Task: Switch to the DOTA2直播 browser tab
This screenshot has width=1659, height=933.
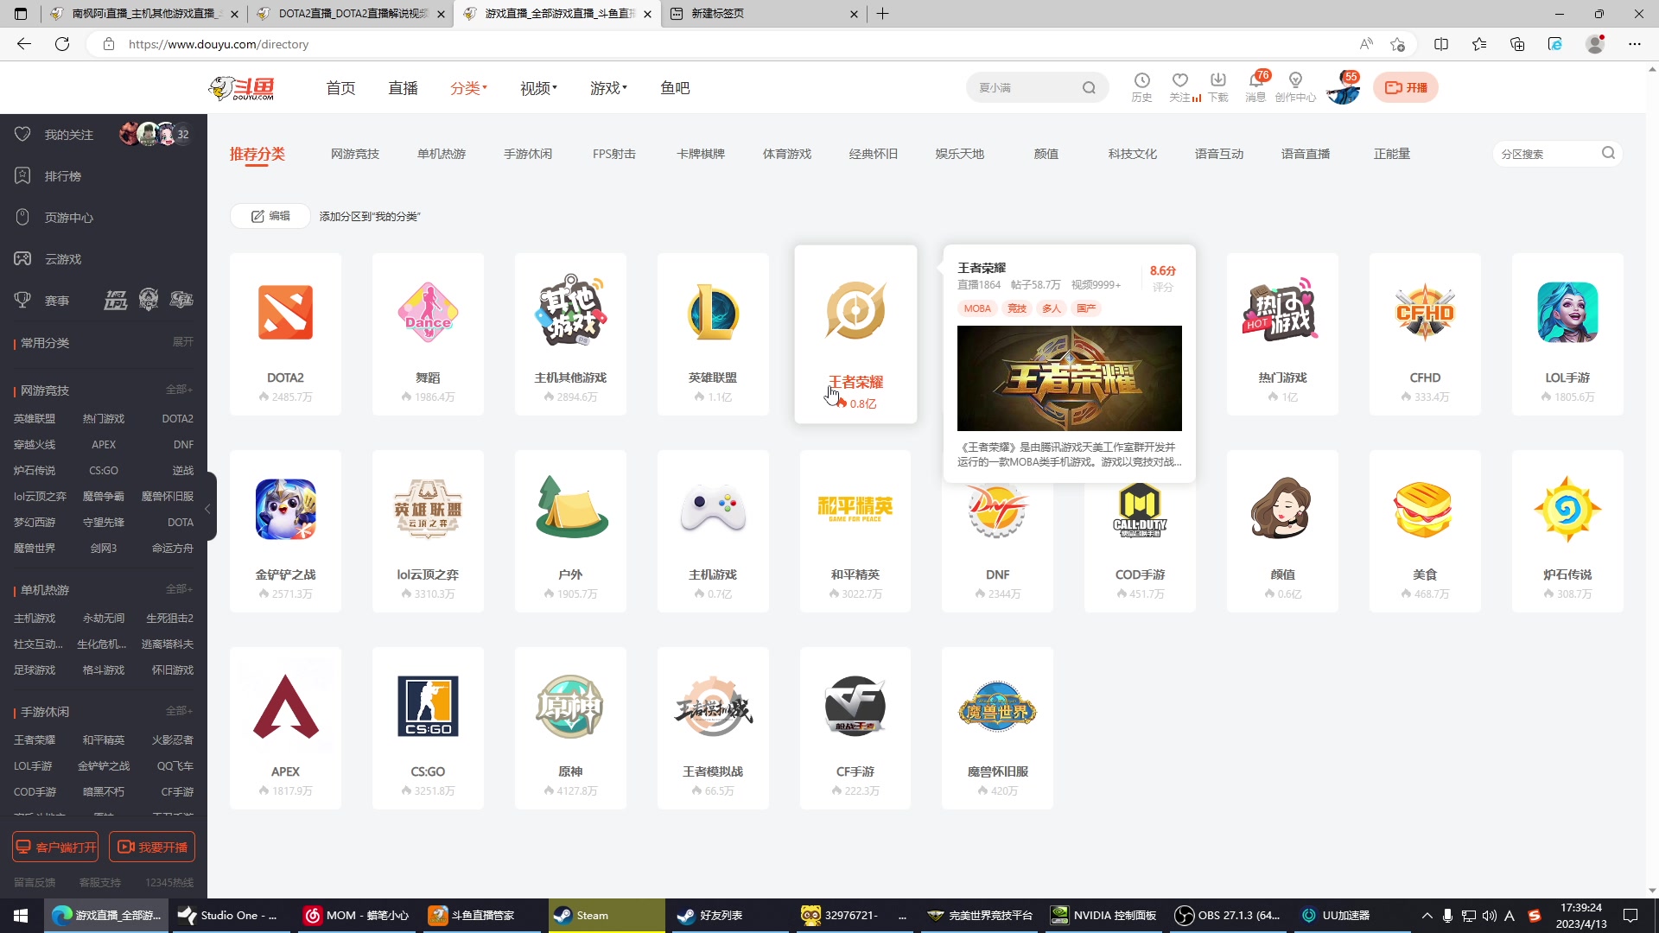Action: (352, 14)
